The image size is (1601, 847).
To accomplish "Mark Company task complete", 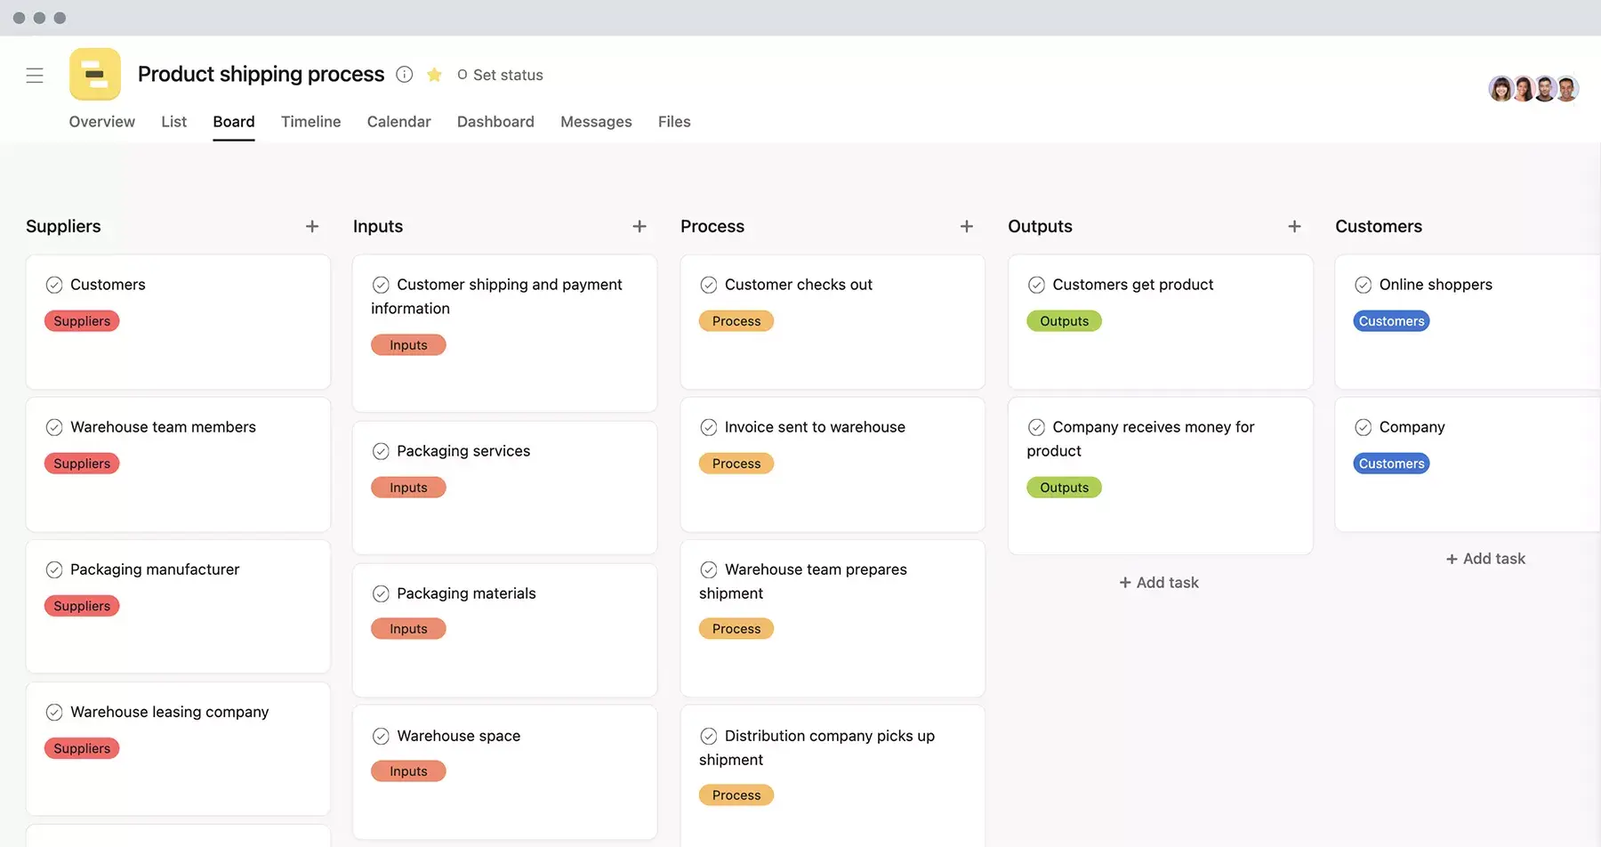I will tap(1363, 427).
